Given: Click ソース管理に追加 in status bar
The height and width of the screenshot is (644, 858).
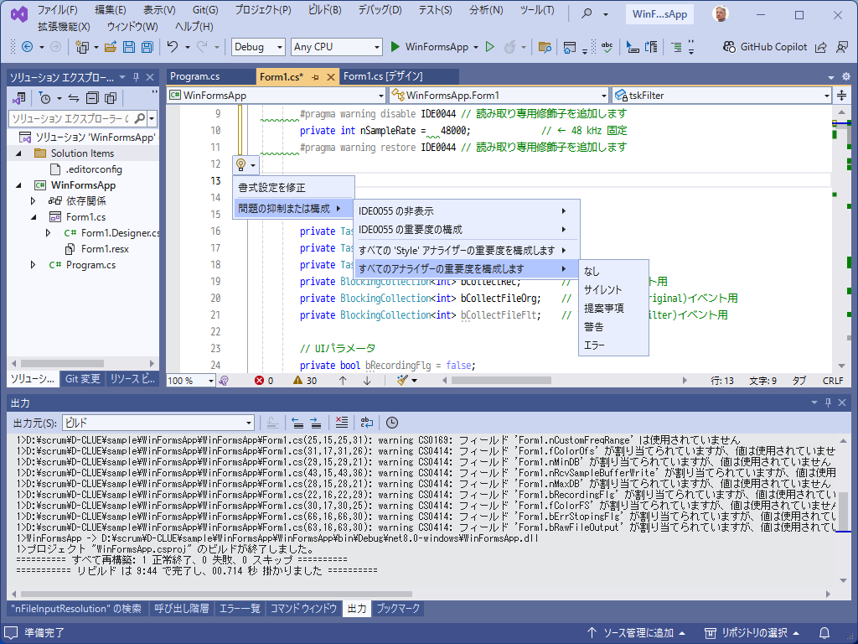Looking at the screenshot, I should tap(637, 632).
